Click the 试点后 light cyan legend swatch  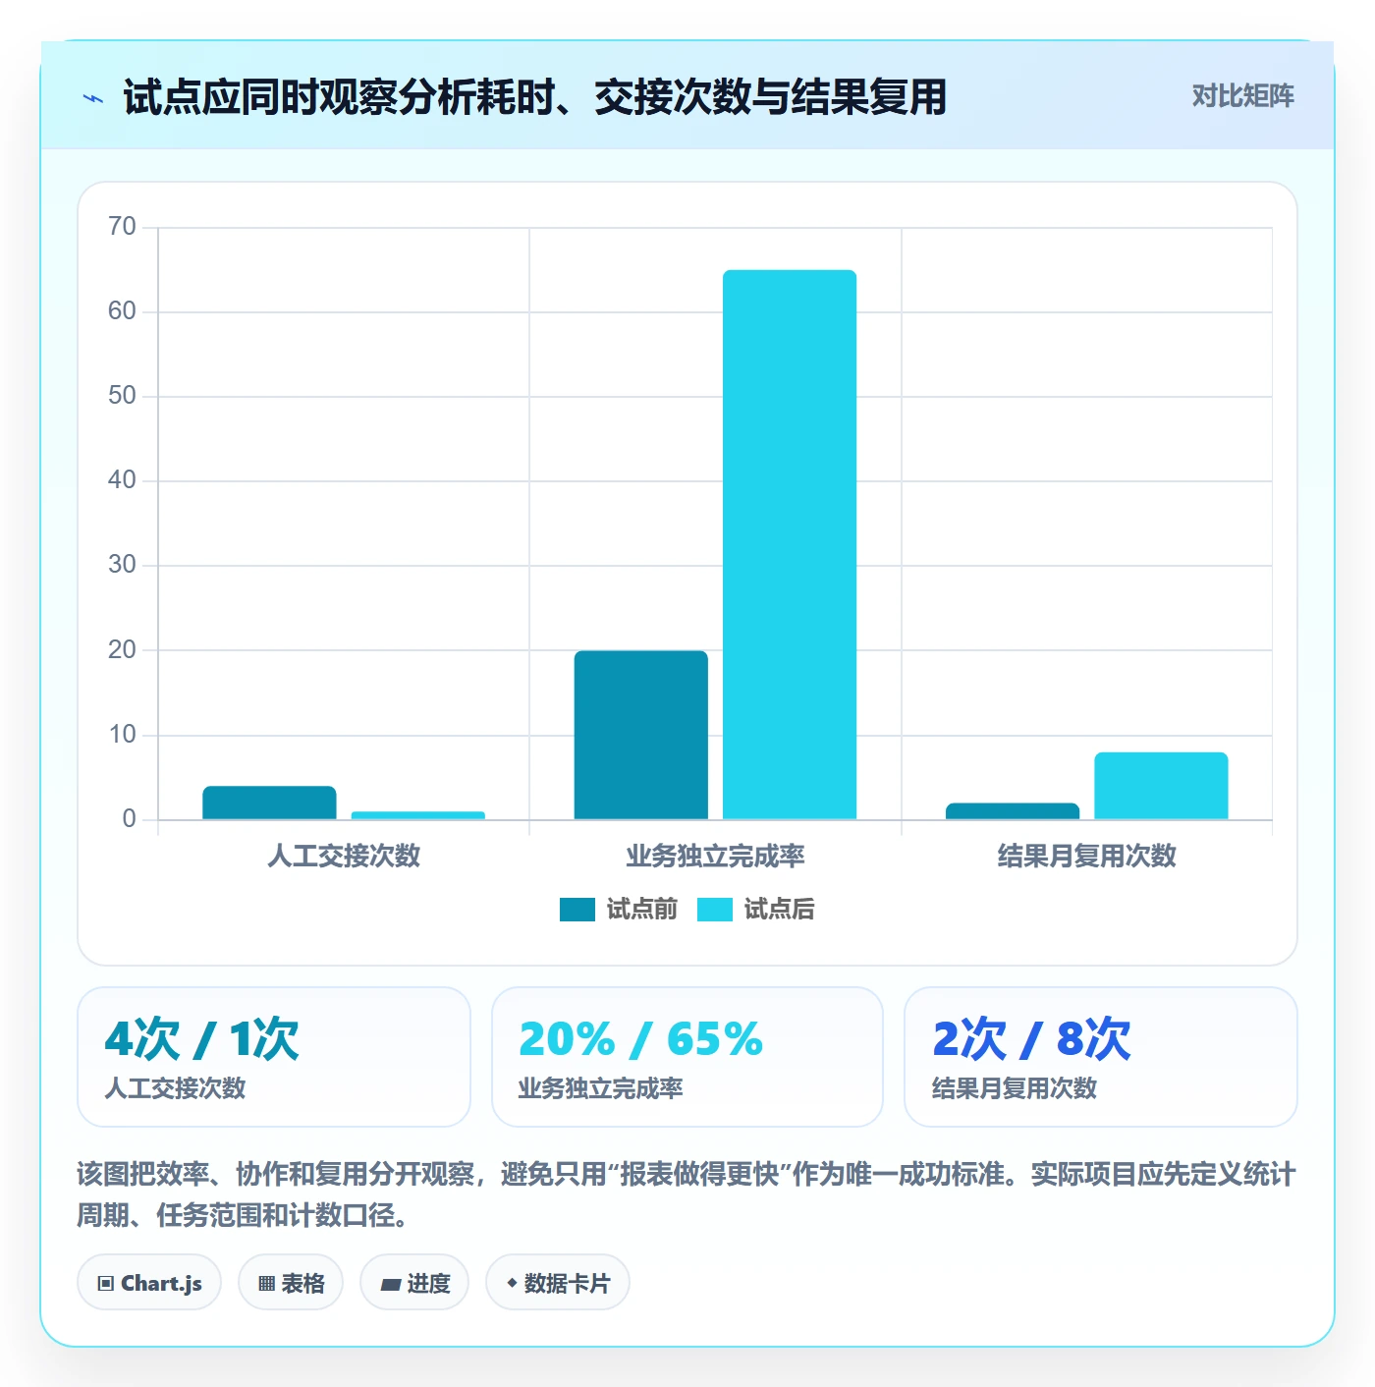[715, 910]
